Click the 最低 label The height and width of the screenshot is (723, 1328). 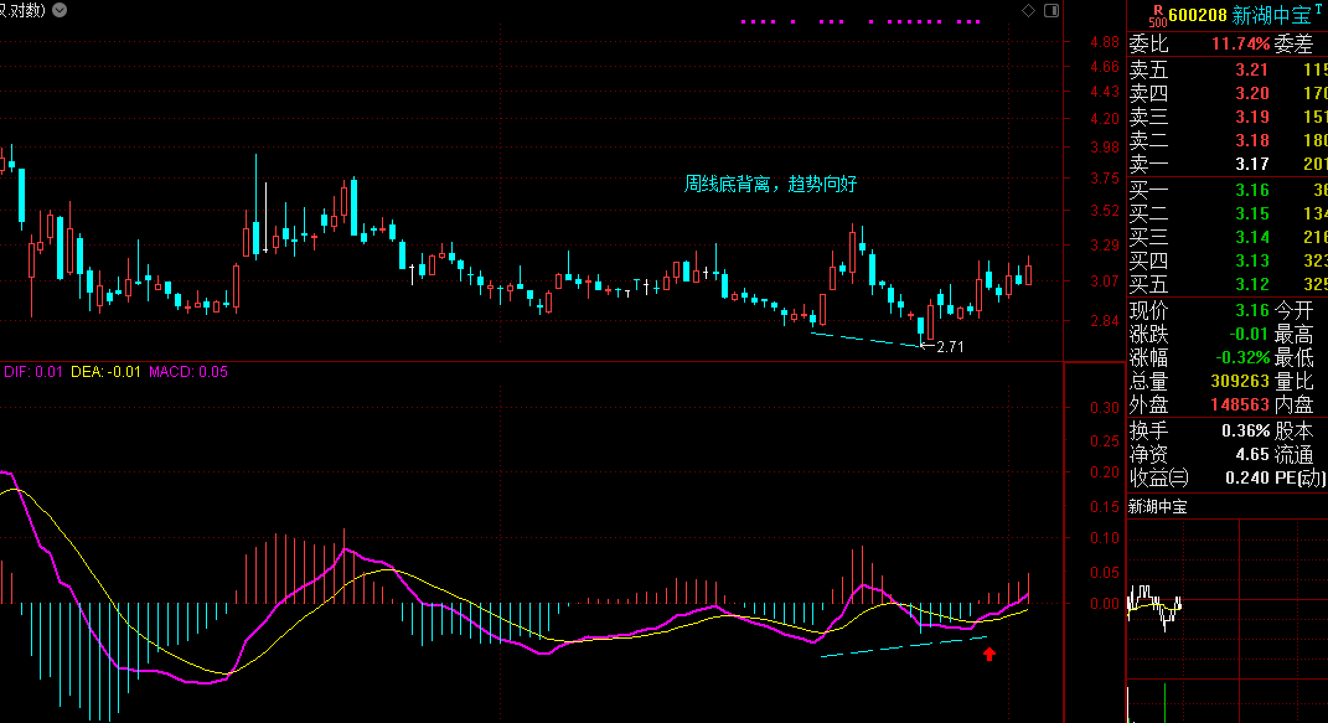click(1294, 358)
